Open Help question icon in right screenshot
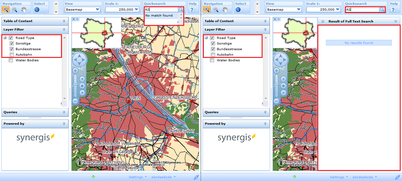 [393, 10]
